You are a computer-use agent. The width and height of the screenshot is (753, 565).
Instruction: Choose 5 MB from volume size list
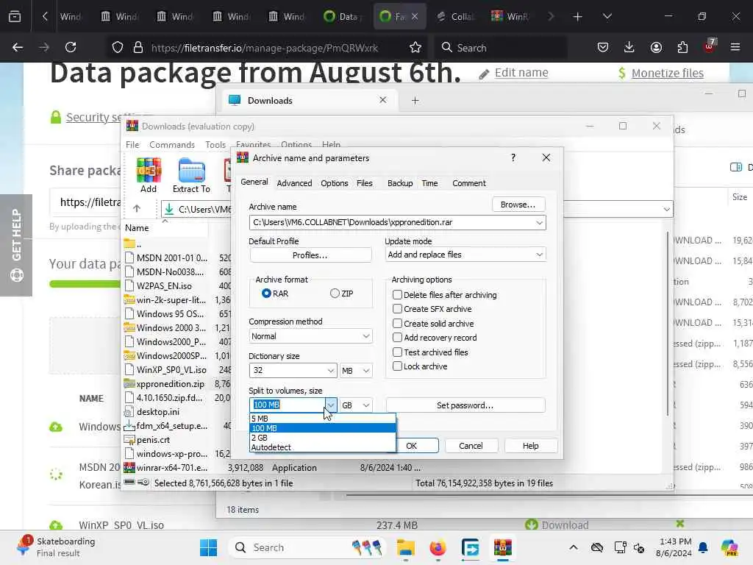(323, 419)
